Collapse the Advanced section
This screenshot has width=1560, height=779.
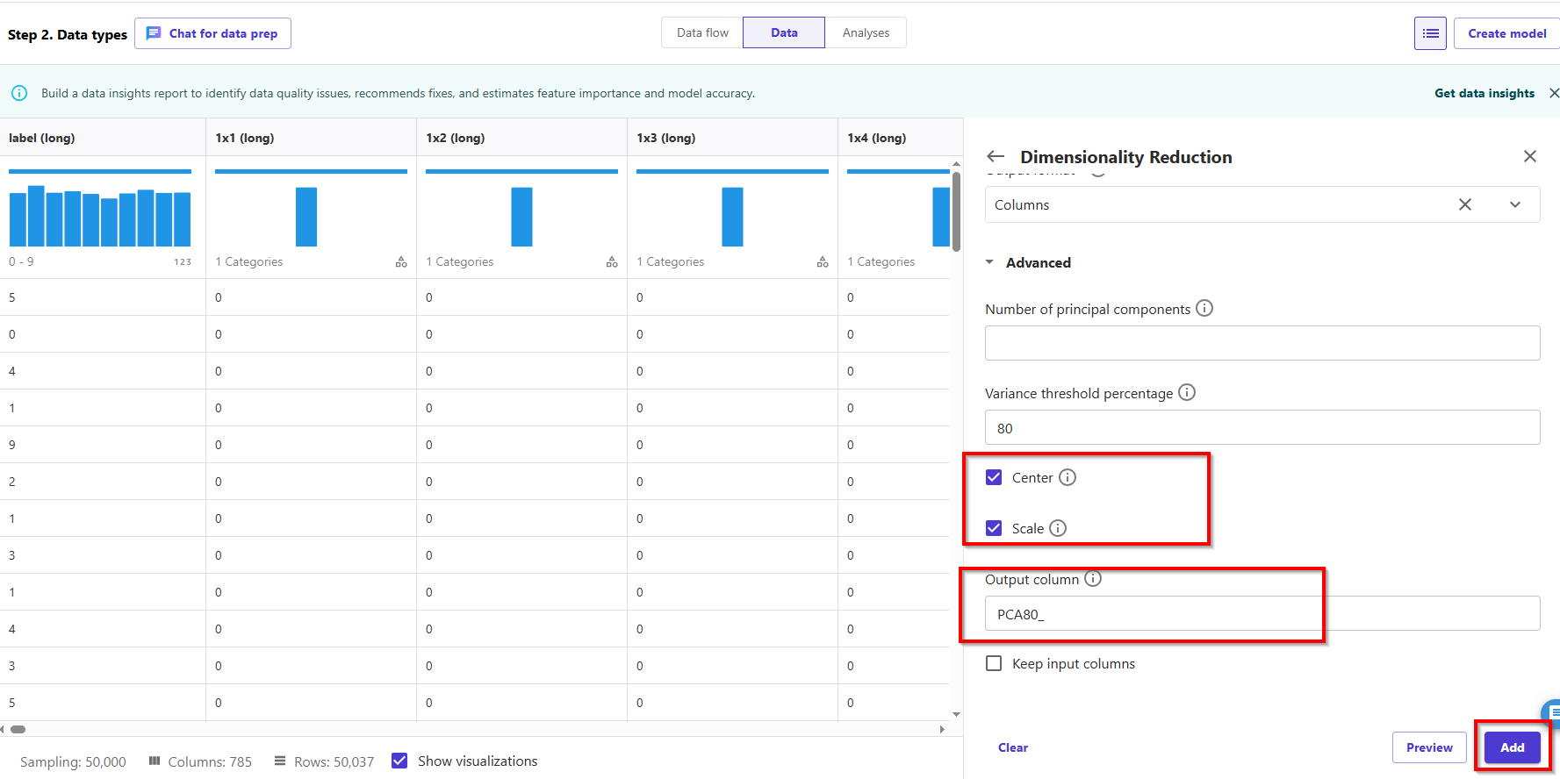pyautogui.click(x=990, y=262)
